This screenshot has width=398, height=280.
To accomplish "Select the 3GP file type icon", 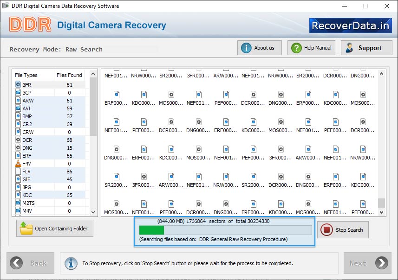I will [x=18, y=92].
